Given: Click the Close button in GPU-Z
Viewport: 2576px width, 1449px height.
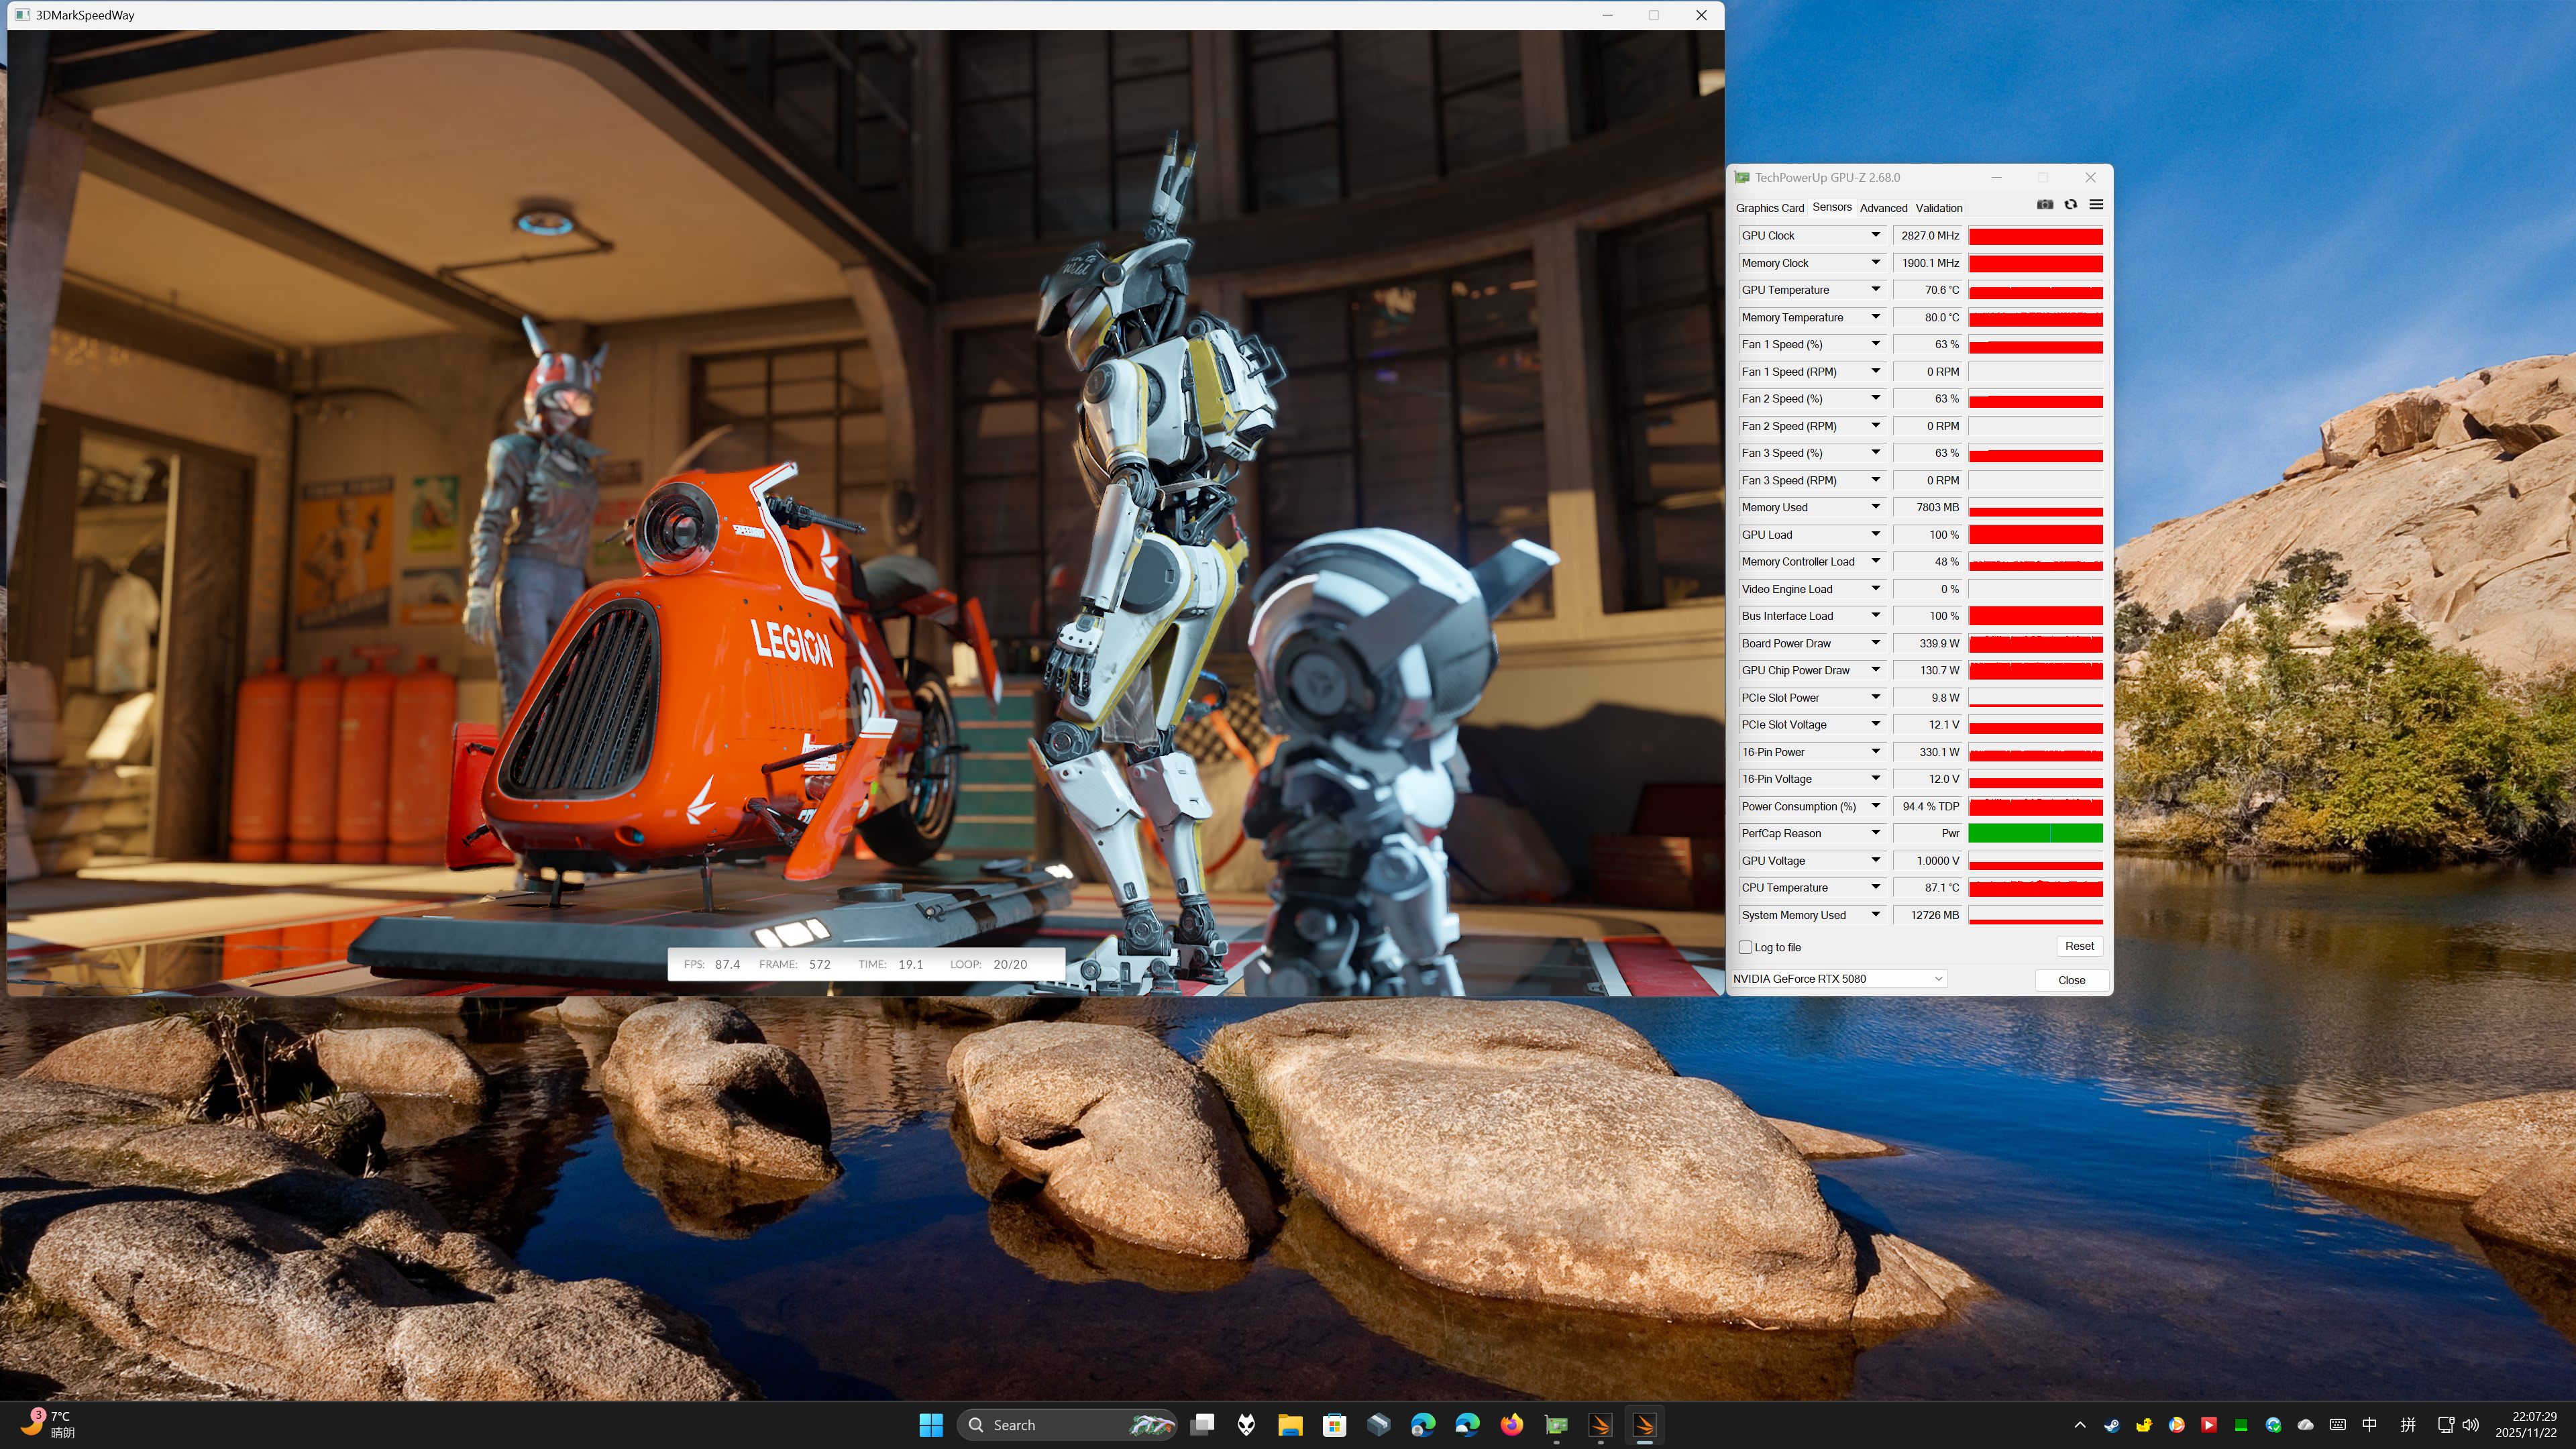Looking at the screenshot, I should pyautogui.click(x=2071, y=980).
